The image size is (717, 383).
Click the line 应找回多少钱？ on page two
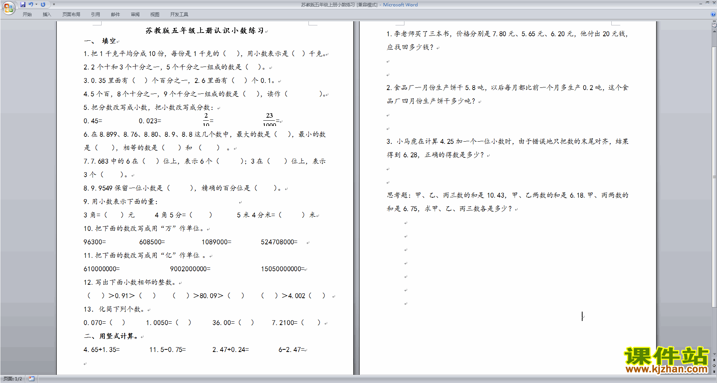tap(410, 47)
